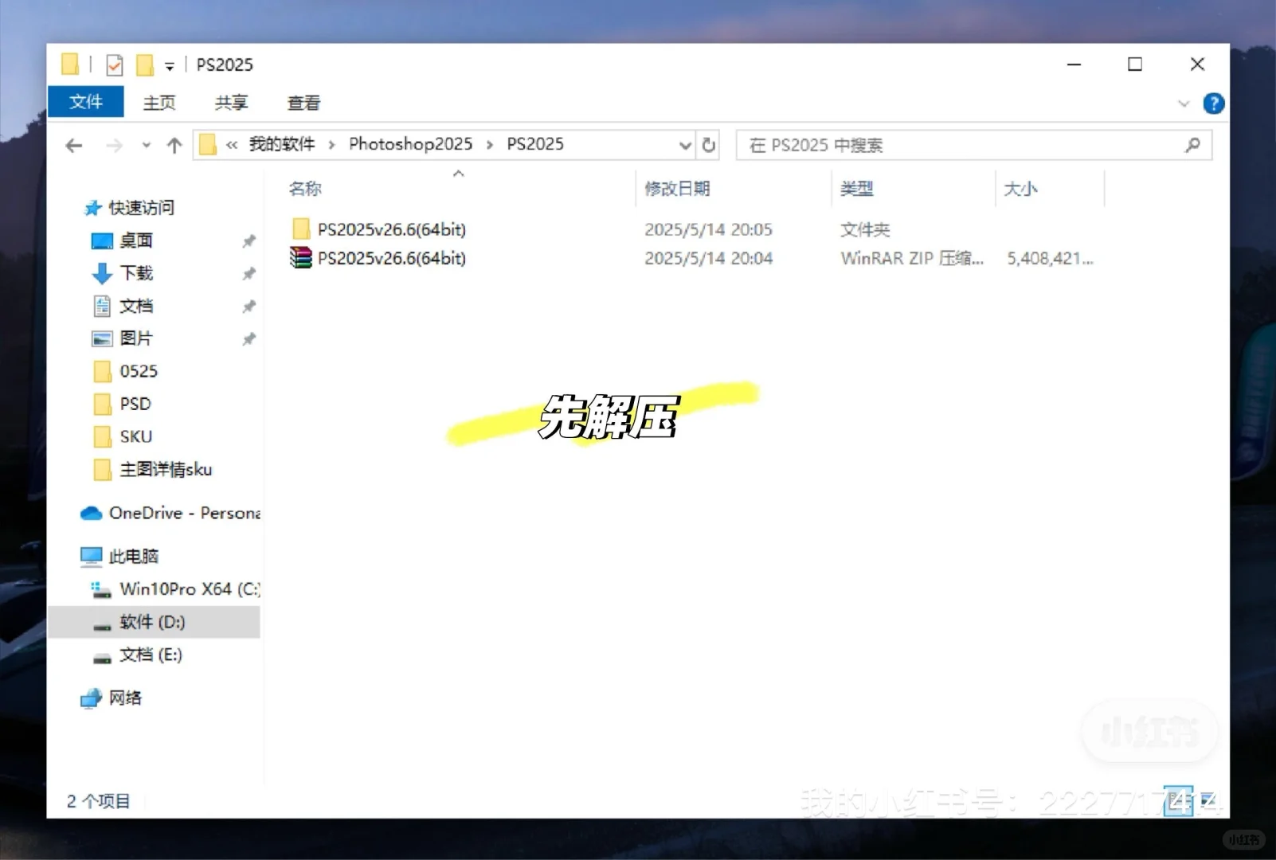Click the Help question mark icon

tap(1213, 103)
